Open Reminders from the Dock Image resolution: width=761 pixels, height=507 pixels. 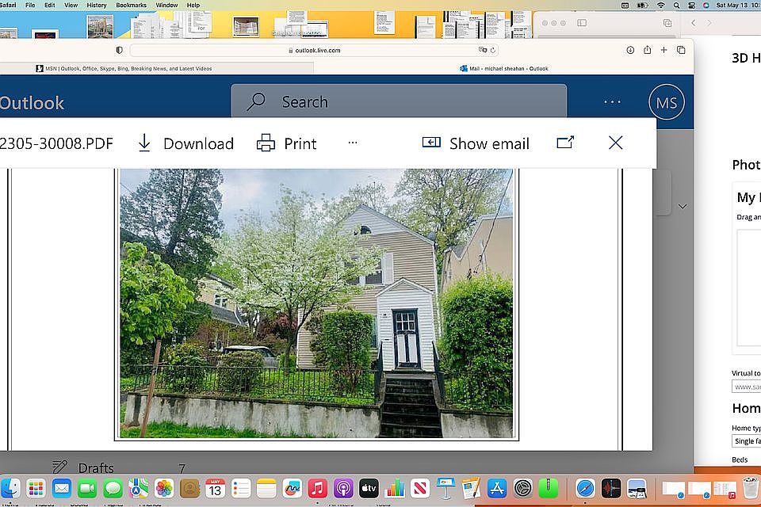point(241,488)
